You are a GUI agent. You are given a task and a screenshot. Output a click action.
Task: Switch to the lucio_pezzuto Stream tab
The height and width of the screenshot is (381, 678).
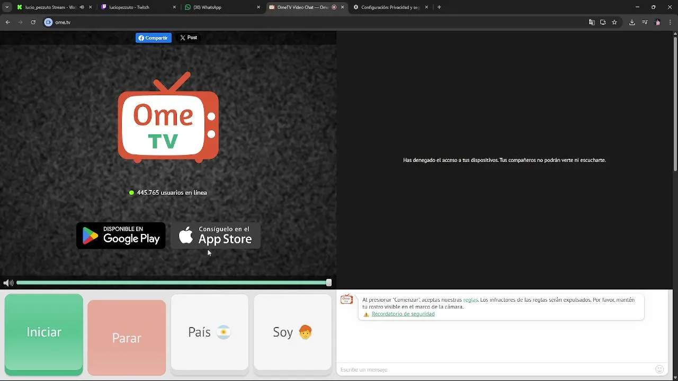coord(50,7)
